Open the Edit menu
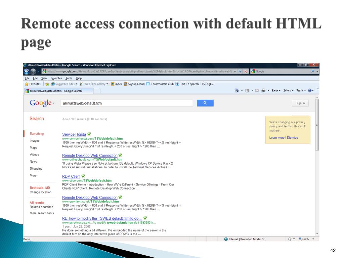 [35, 78]
